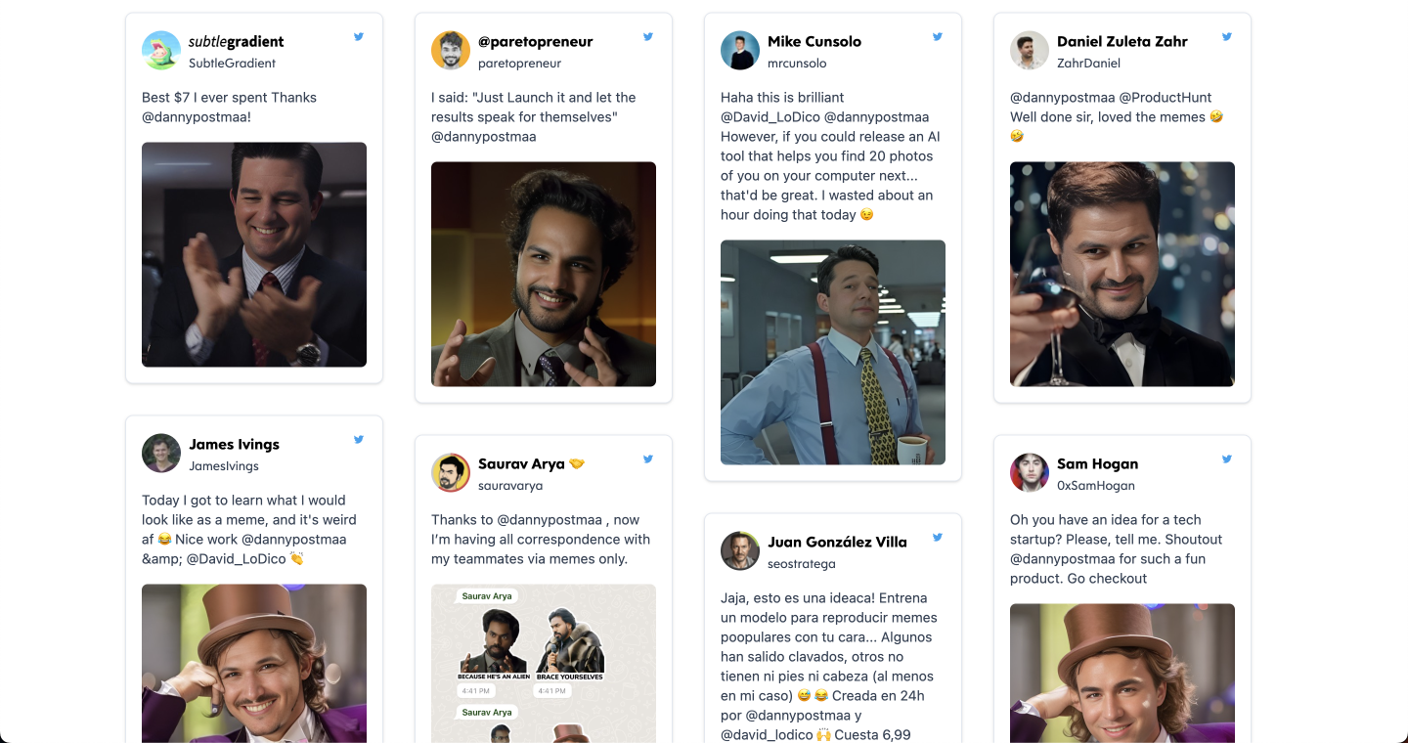Open Twitter icon on Sam Hogan card
The width and height of the screenshot is (1408, 743).
click(x=1227, y=459)
